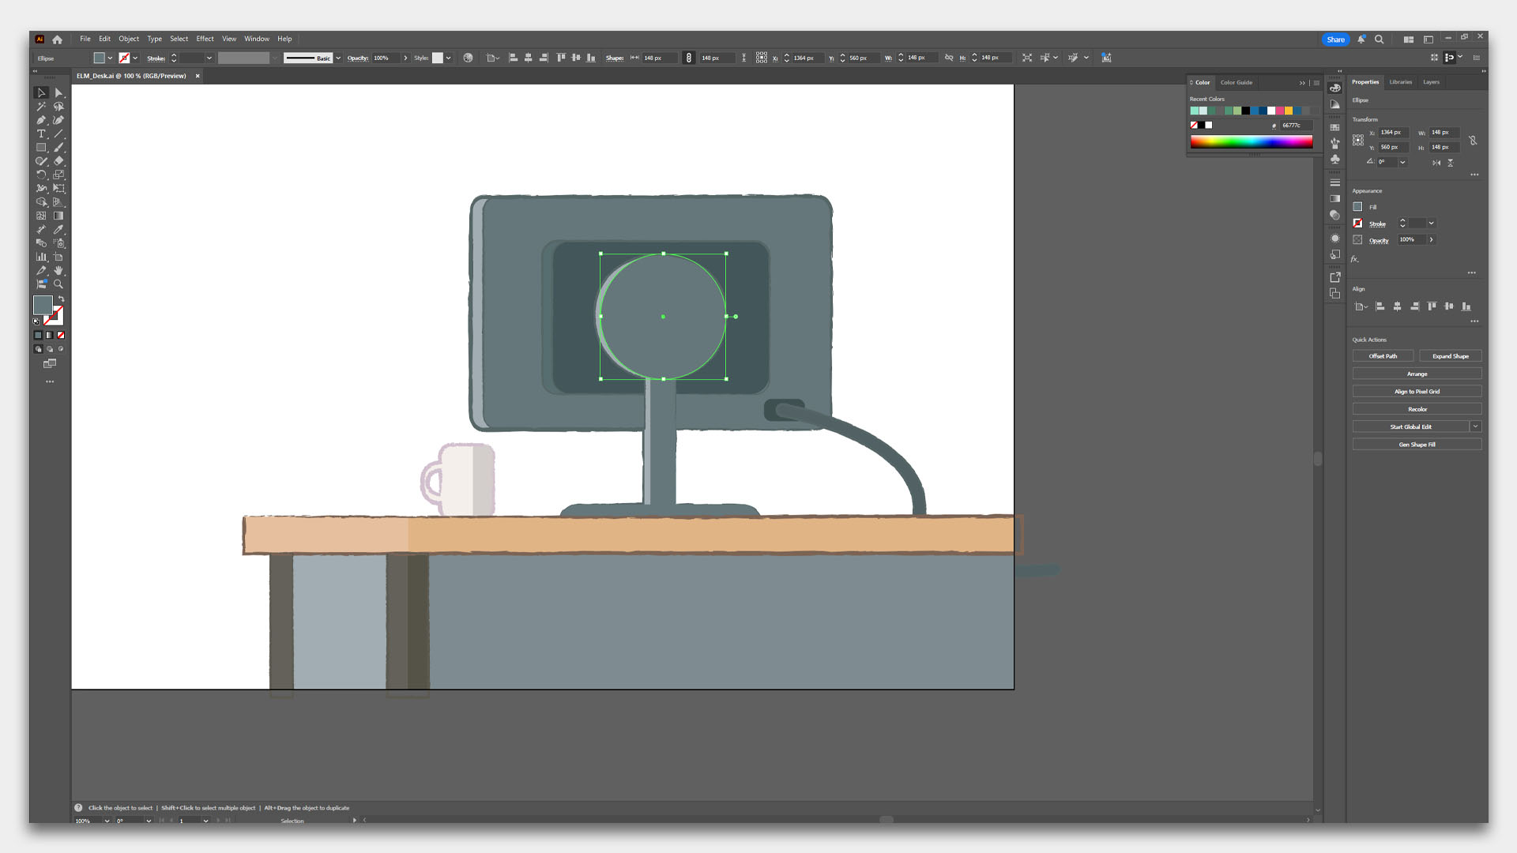Click the color spectrum bar
The width and height of the screenshot is (1517, 853).
coord(1251,142)
